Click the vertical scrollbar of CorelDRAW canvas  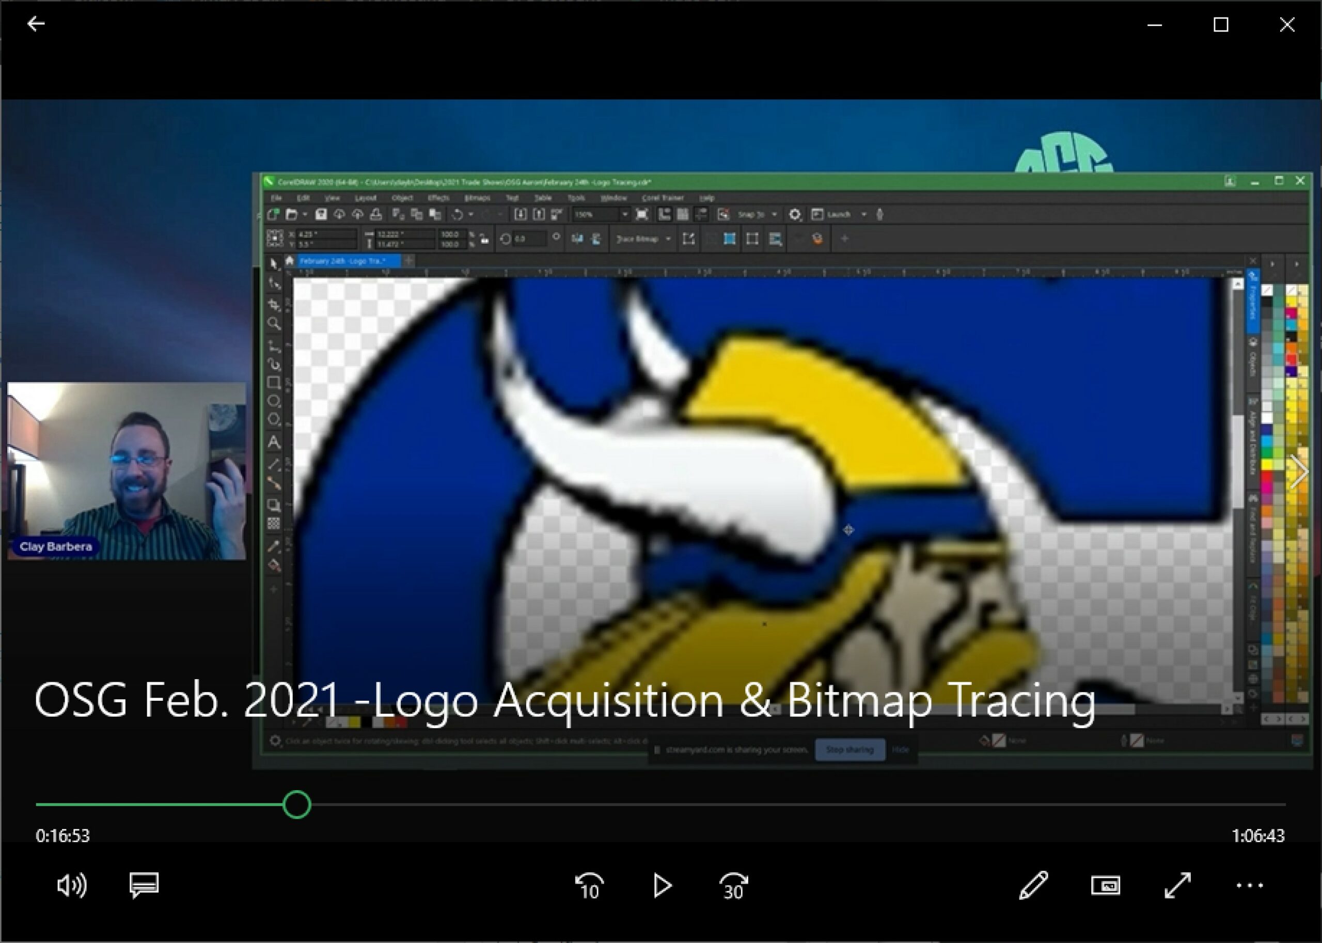(x=1237, y=491)
